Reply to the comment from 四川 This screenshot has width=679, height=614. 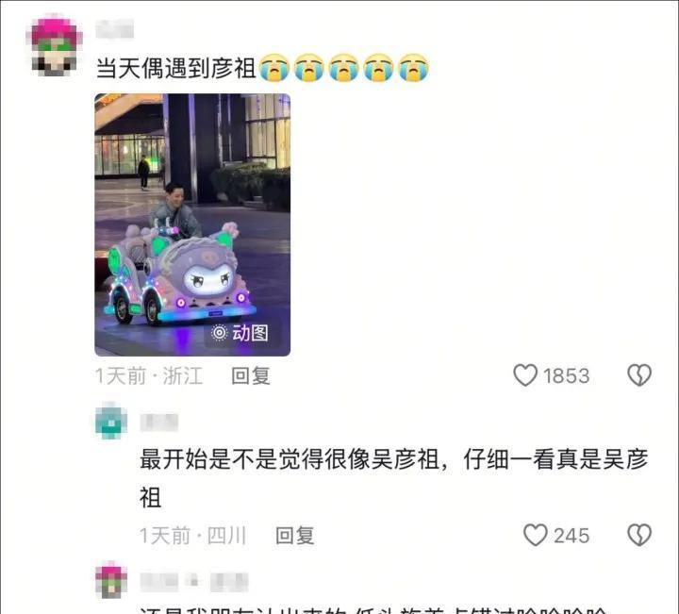(x=294, y=535)
